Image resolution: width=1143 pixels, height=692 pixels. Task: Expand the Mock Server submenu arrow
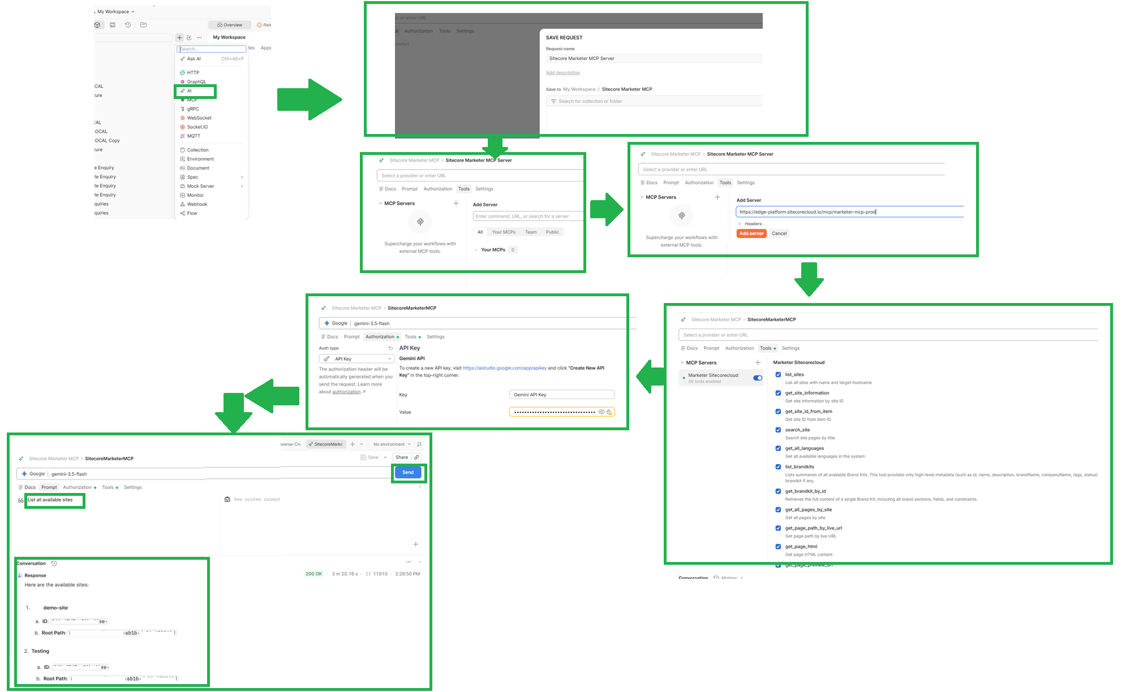[242, 186]
